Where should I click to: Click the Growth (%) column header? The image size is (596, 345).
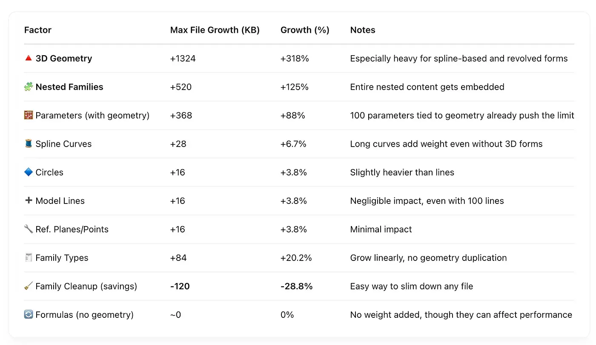coord(305,30)
